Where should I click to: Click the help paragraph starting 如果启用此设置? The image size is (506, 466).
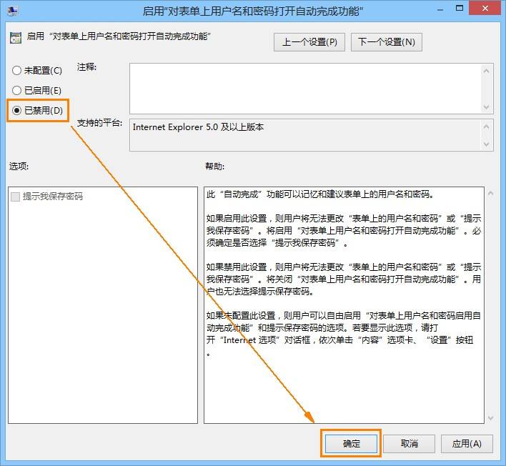(344, 231)
